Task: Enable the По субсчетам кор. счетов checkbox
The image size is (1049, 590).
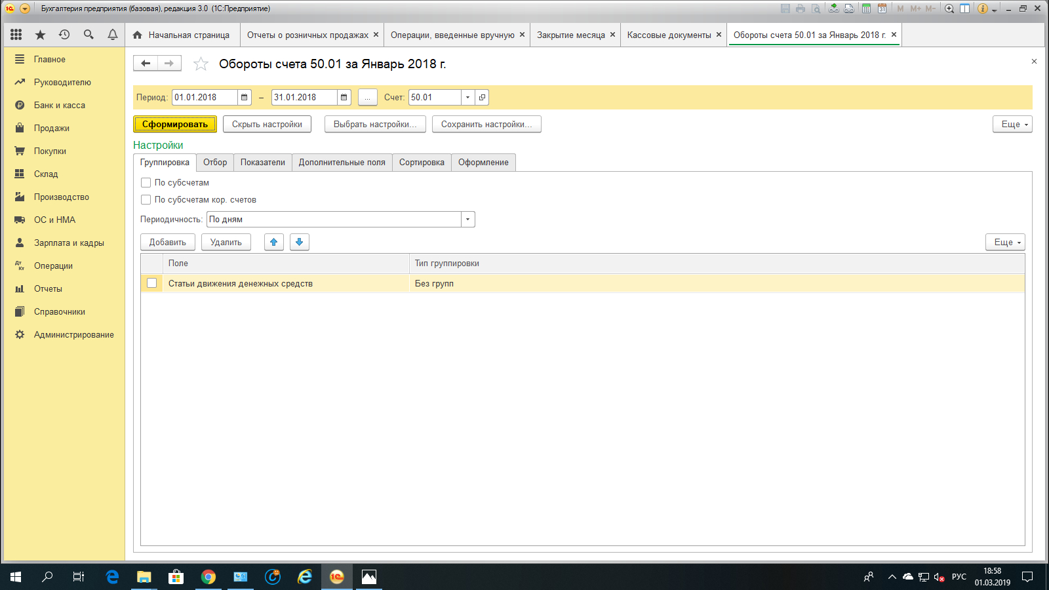Action: 146,200
